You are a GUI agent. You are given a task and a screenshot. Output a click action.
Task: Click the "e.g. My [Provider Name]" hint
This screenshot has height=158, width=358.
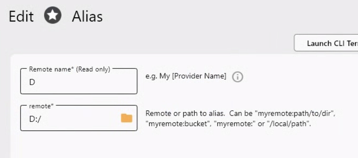click(186, 76)
